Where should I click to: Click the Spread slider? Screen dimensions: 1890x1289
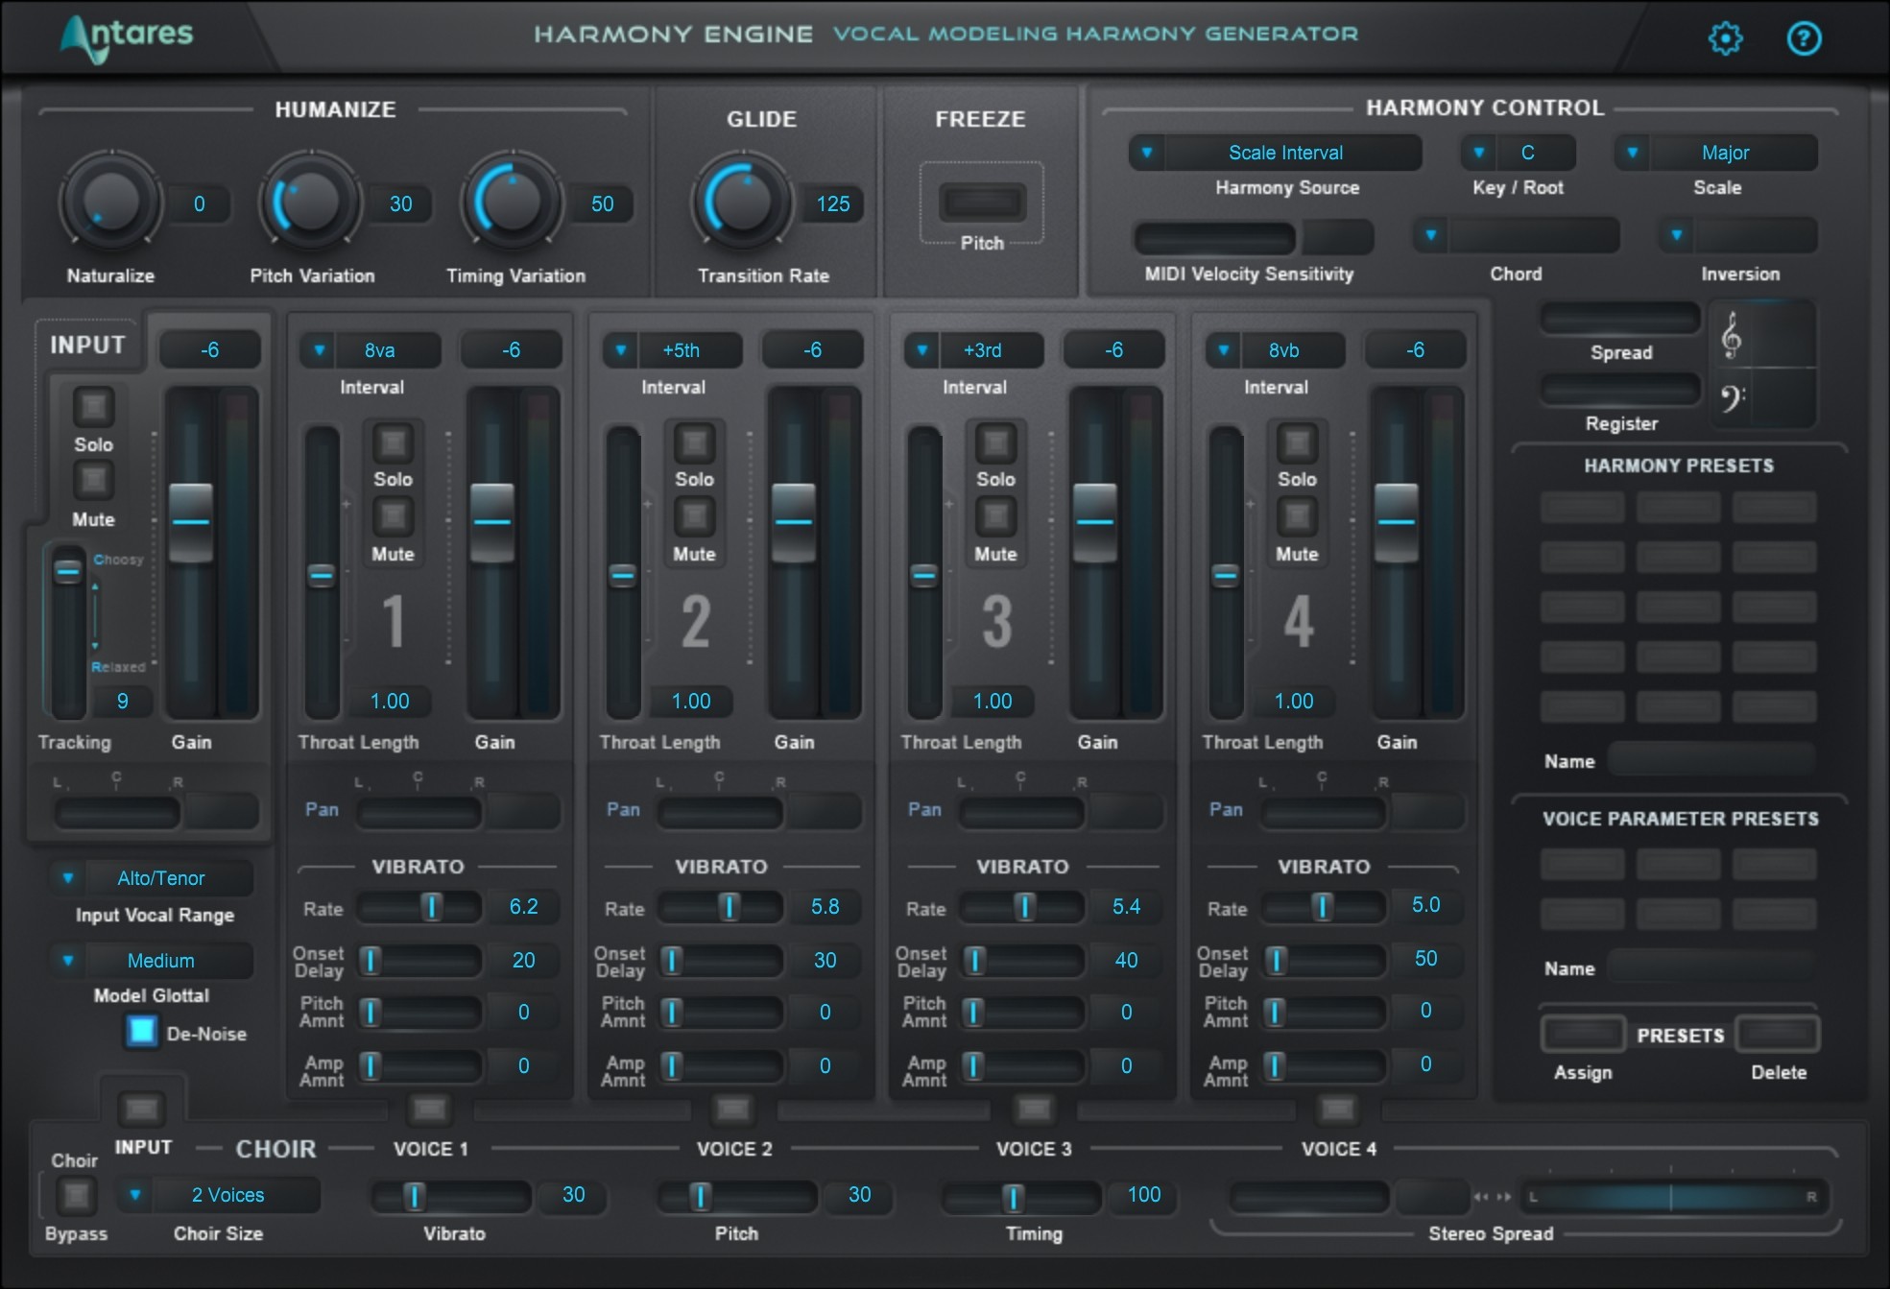pos(1620,319)
